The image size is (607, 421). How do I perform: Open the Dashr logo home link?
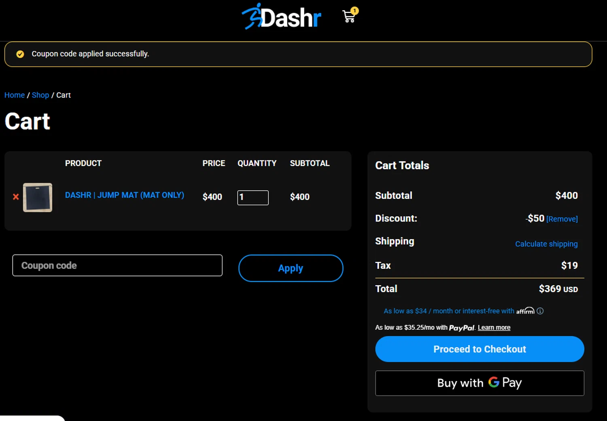tap(282, 17)
